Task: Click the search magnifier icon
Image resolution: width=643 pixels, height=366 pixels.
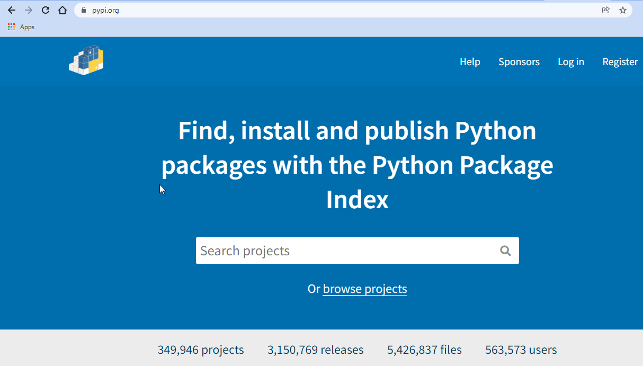Action: pos(505,251)
